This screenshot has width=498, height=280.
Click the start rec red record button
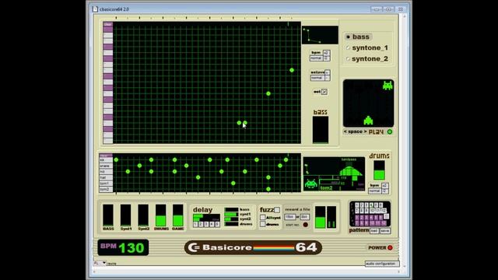coord(305,225)
